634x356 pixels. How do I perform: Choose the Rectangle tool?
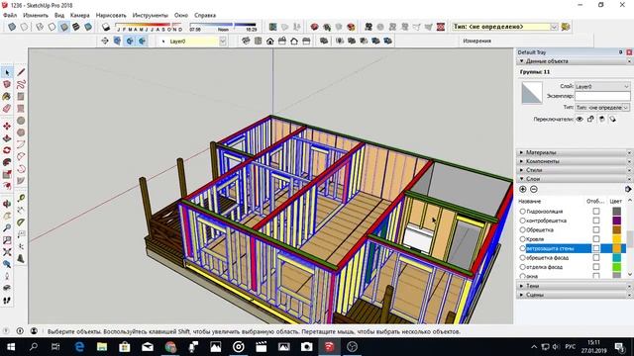click(21, 97)
